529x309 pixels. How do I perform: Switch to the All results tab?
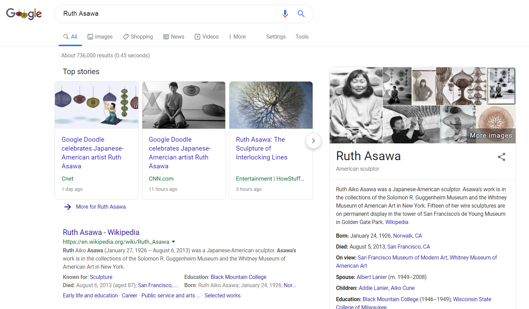(x=70, y=37)
